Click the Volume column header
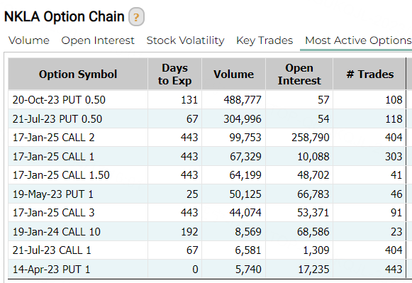 pyautogui.click(x=233, y=74)
